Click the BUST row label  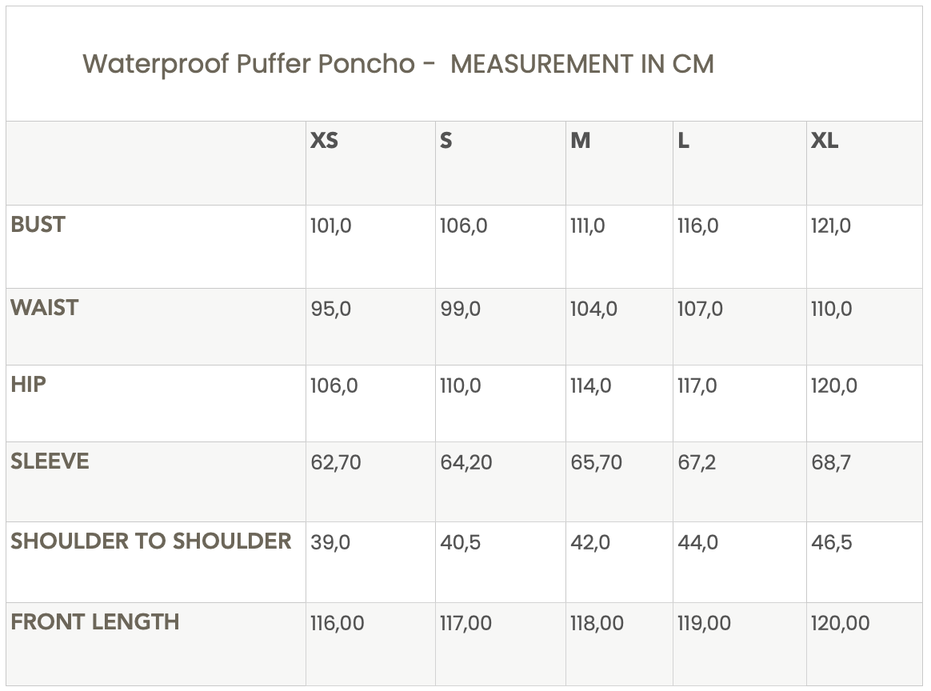(x=38, y=225)
